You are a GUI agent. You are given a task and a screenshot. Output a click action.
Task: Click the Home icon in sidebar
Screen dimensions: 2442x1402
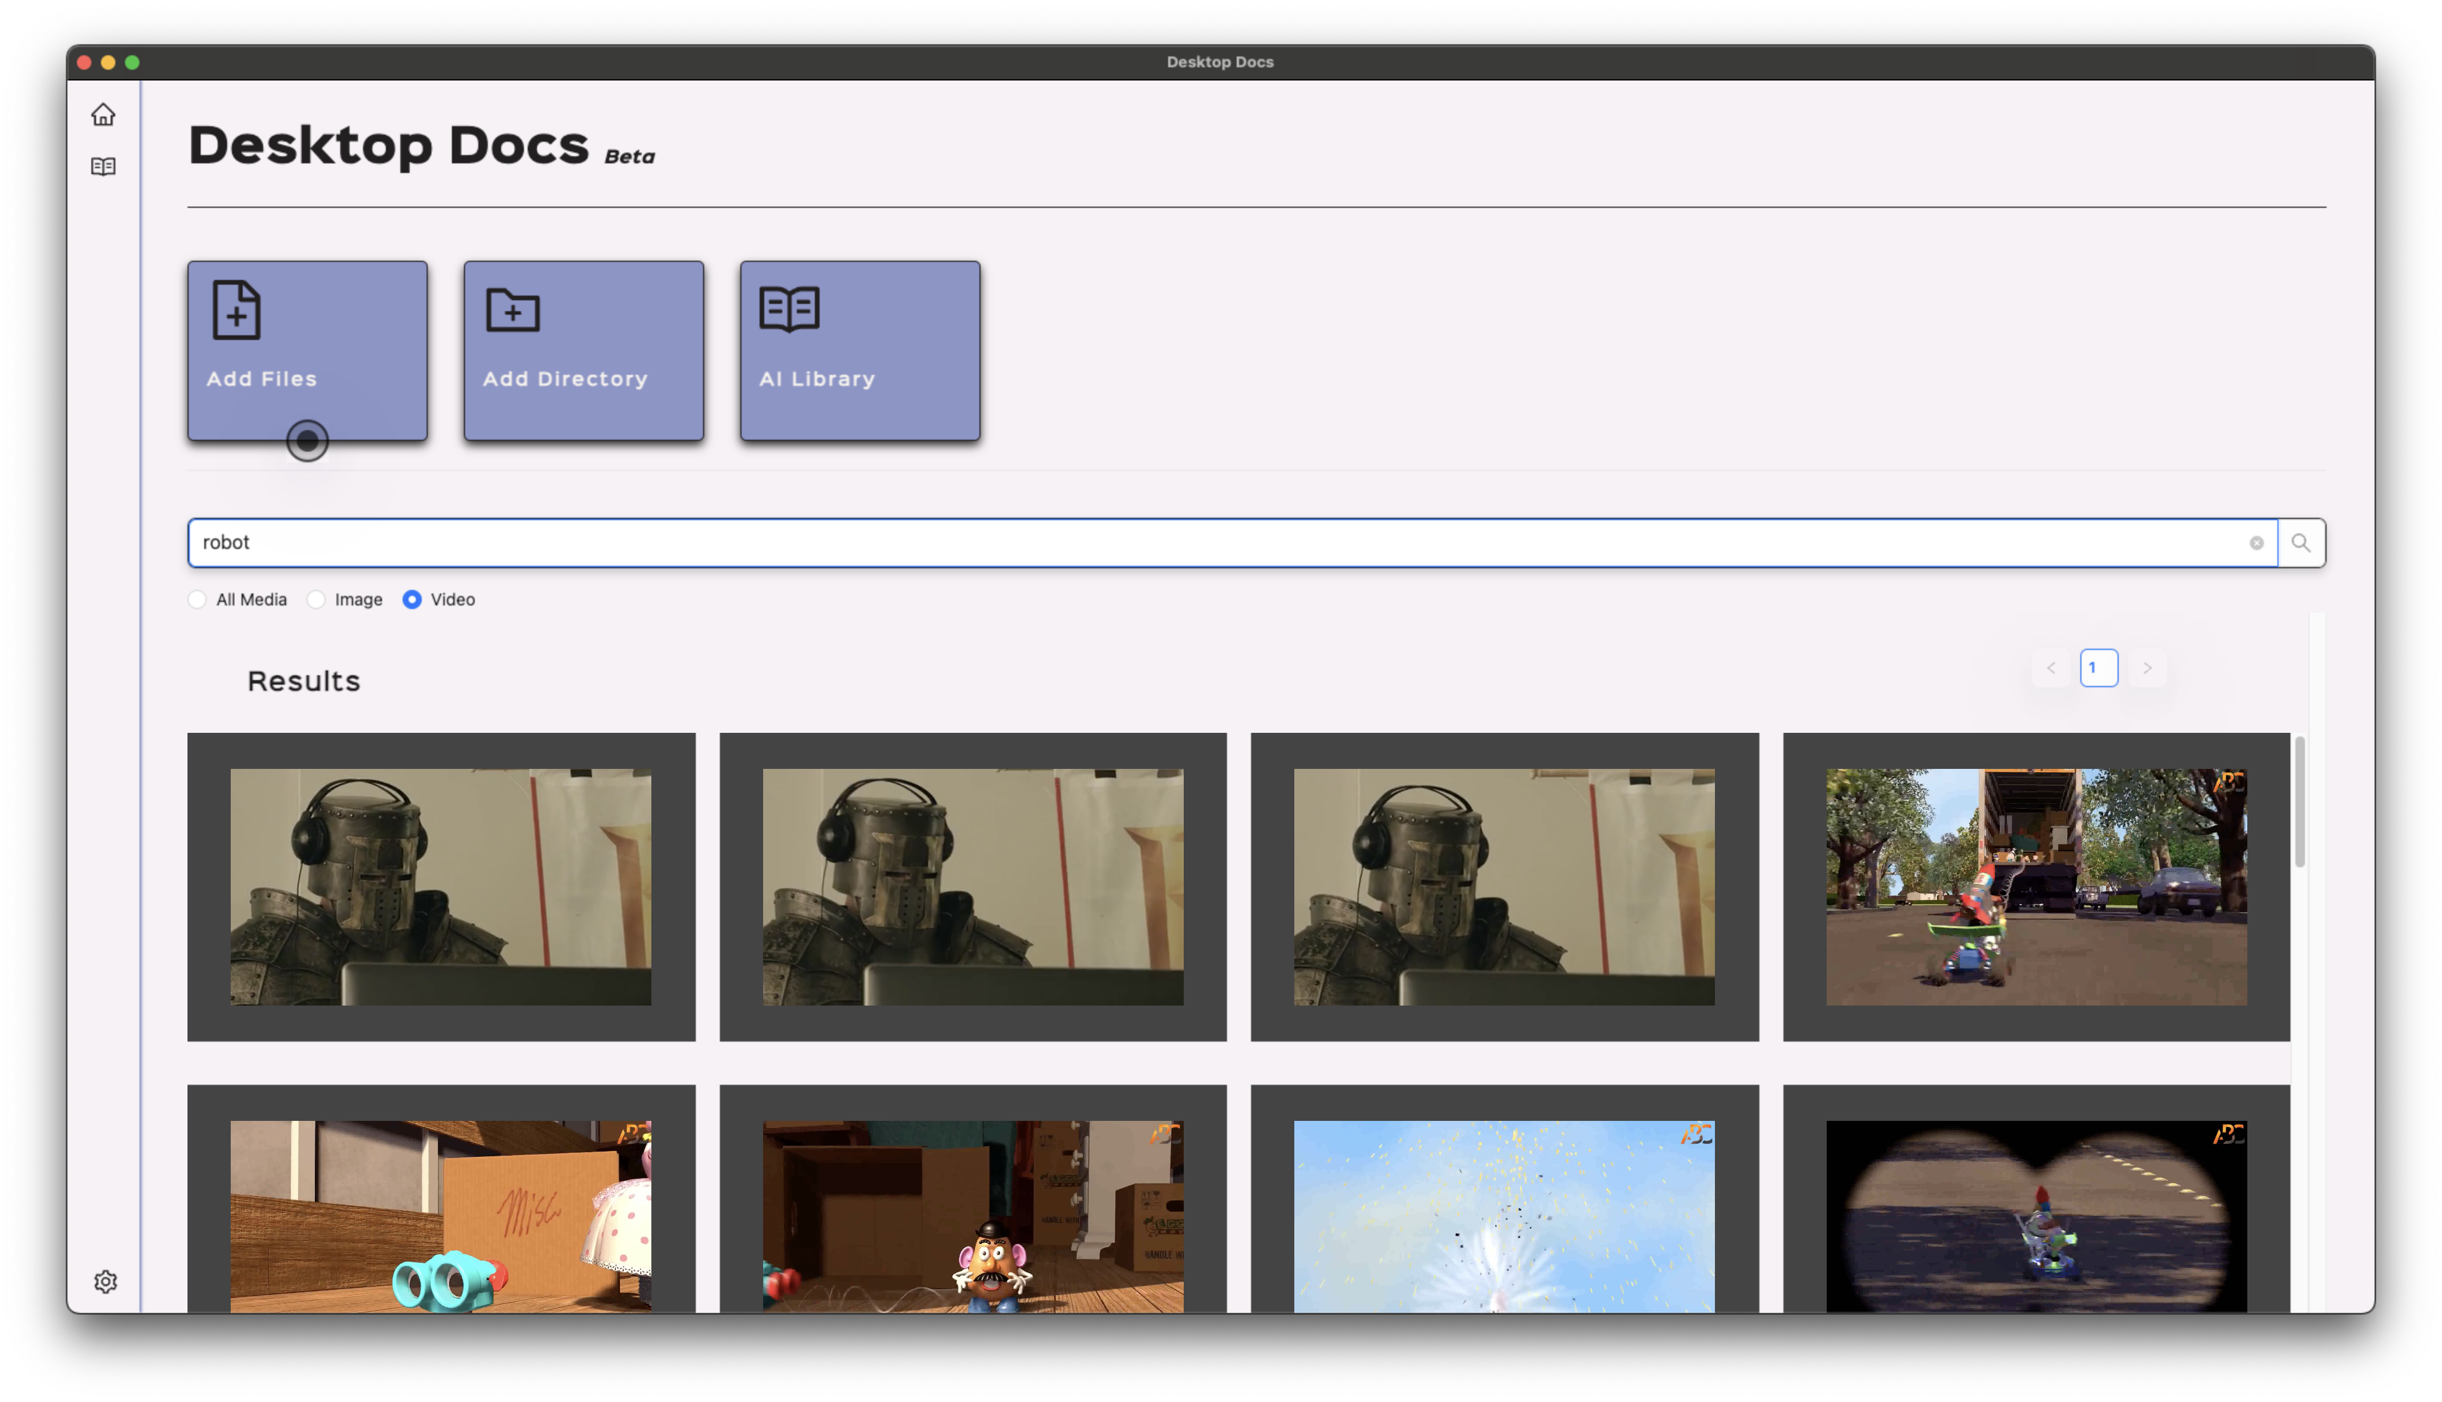[x=103, y=115]
